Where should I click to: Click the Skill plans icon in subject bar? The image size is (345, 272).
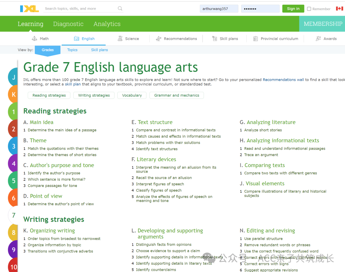[x=215, y=39]
